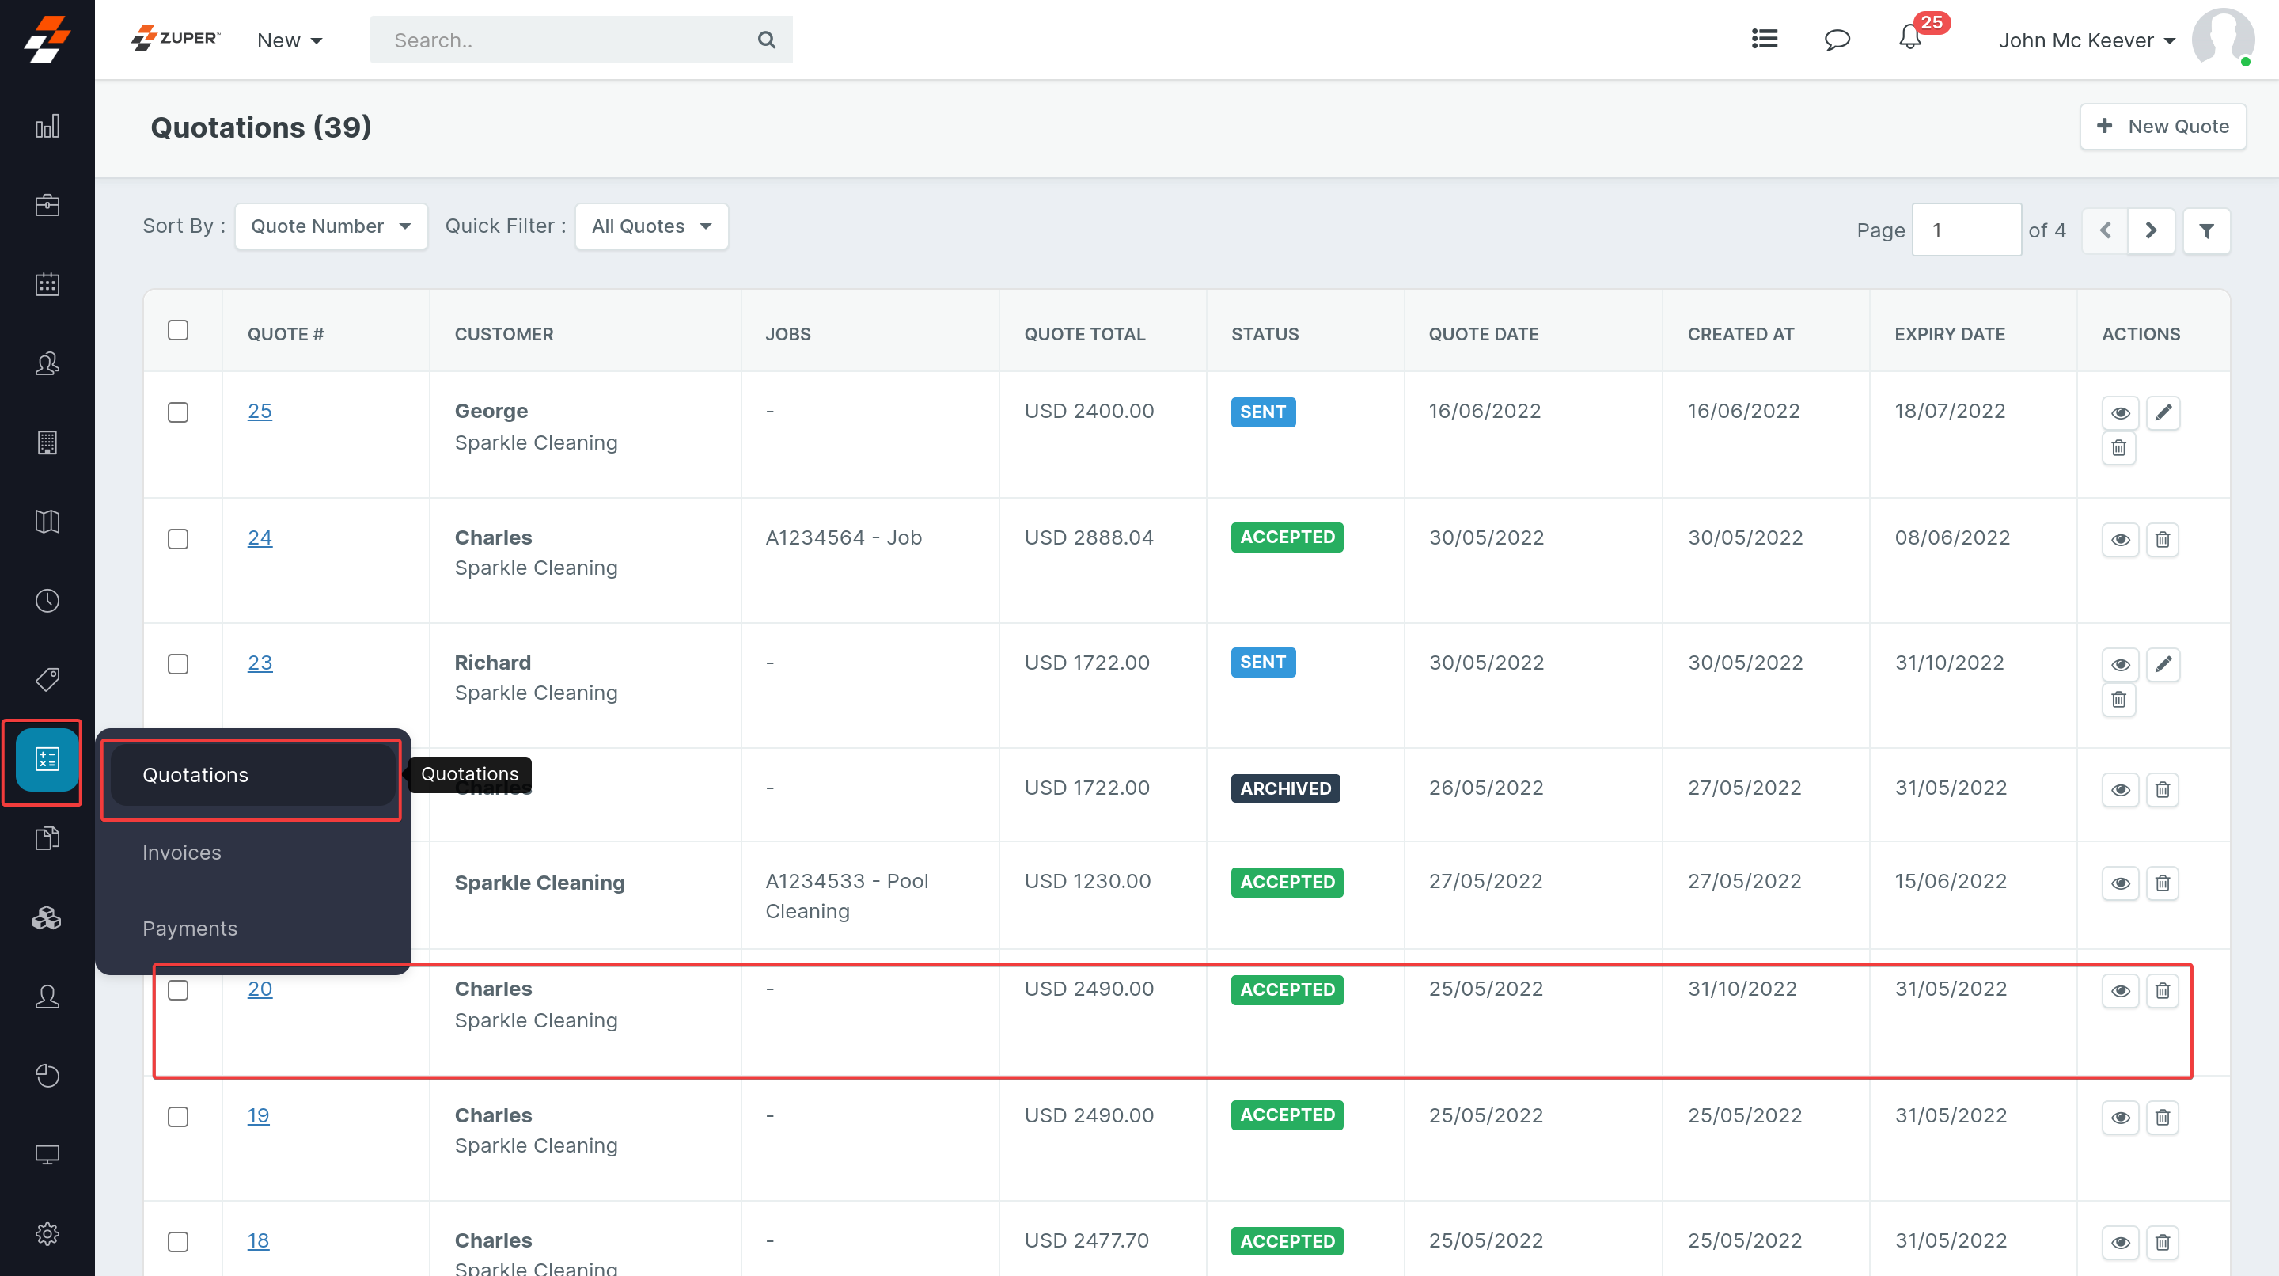Open the settings gear in sidebar
This screenshot has height=1276, width=2279.
[x=47, y=1233]
